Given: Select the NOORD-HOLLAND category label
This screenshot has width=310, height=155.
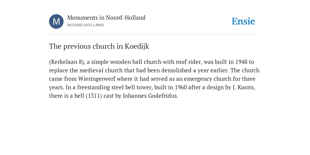Looking at the screenshot, I should click(86, 25).
